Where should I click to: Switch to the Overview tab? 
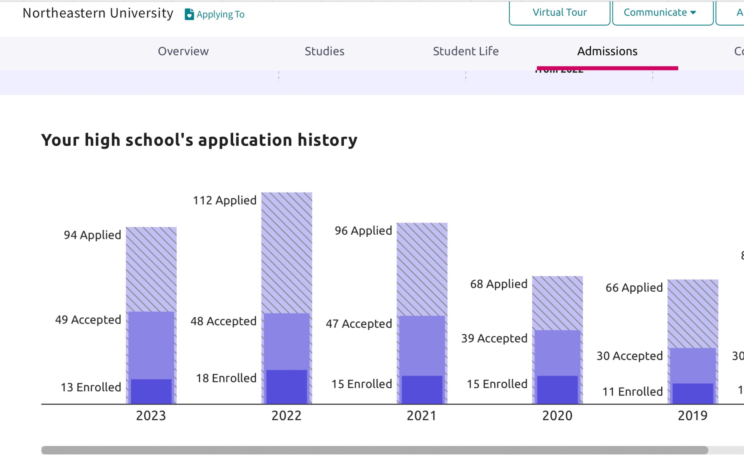coord(183,51)
